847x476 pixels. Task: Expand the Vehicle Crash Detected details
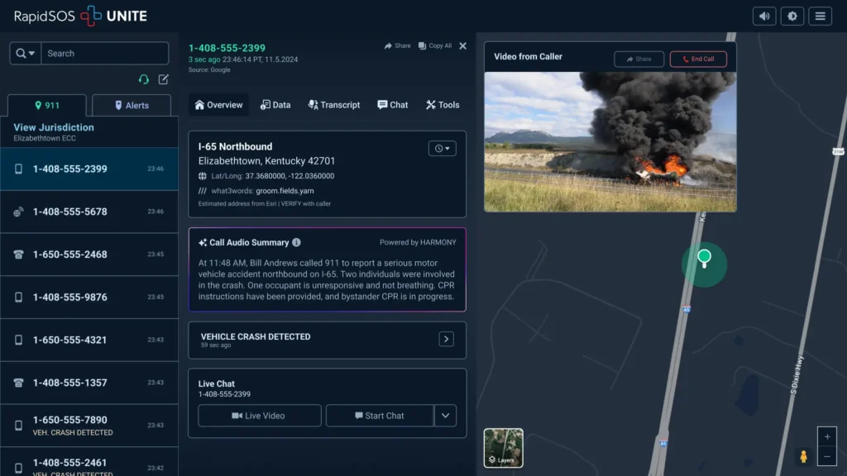pyautogui.click(x=446, y=339)
